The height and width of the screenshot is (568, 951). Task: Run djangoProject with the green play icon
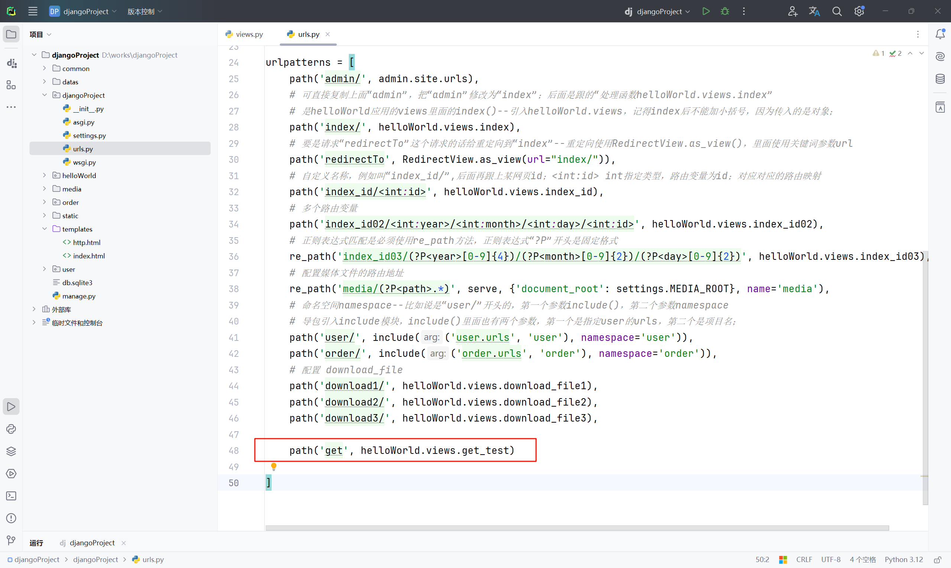706,11
